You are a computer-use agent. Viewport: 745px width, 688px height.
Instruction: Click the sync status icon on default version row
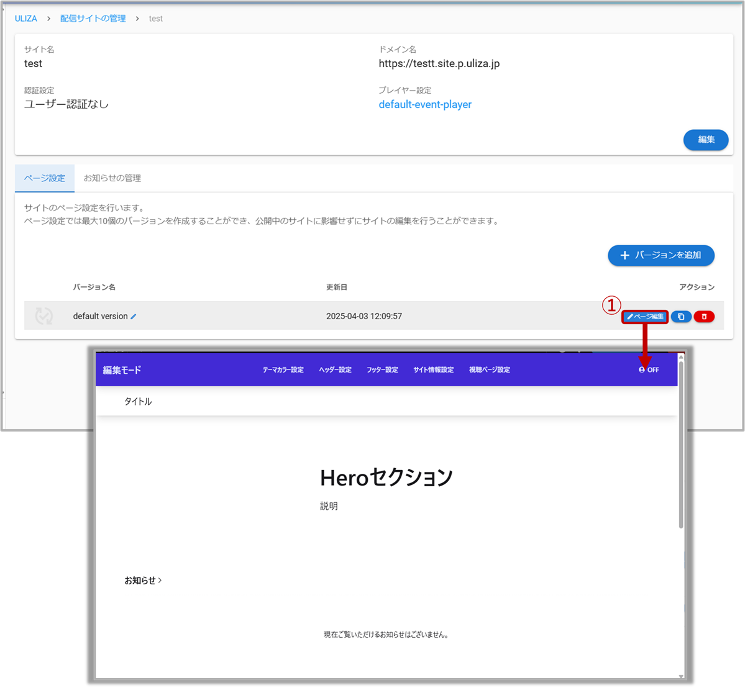(x=43, y=316)
